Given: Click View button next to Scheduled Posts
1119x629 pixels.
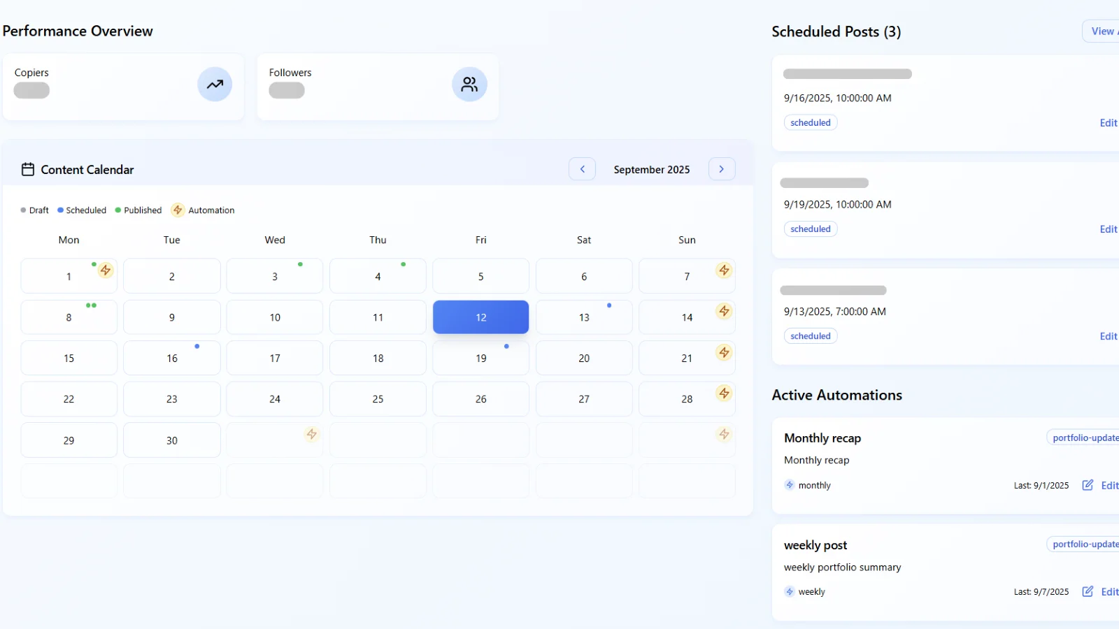Looking at the screenshot, I should pos(1103,31).
